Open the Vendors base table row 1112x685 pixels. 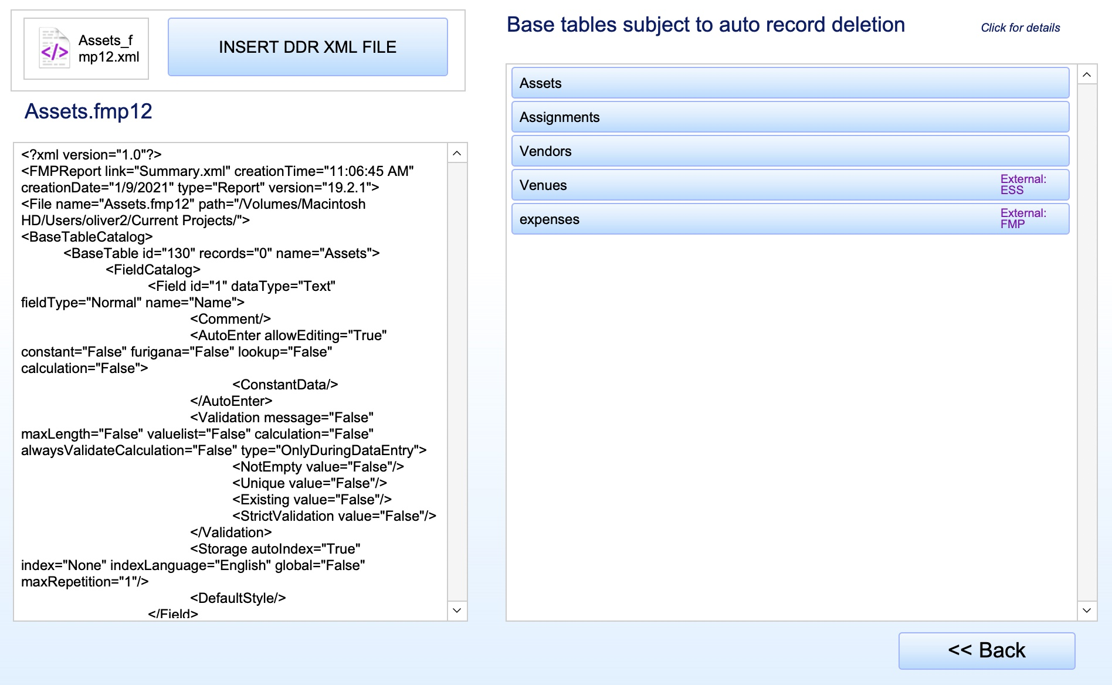click(x=790, y=151)
